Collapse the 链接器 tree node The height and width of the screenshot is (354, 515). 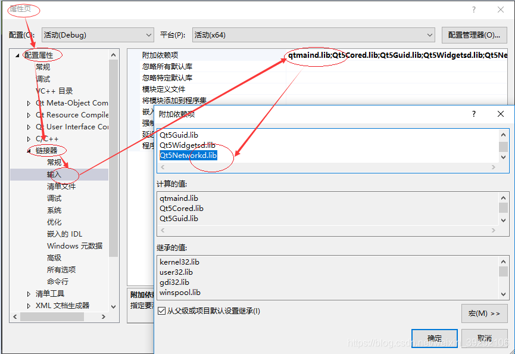[29, 151]
